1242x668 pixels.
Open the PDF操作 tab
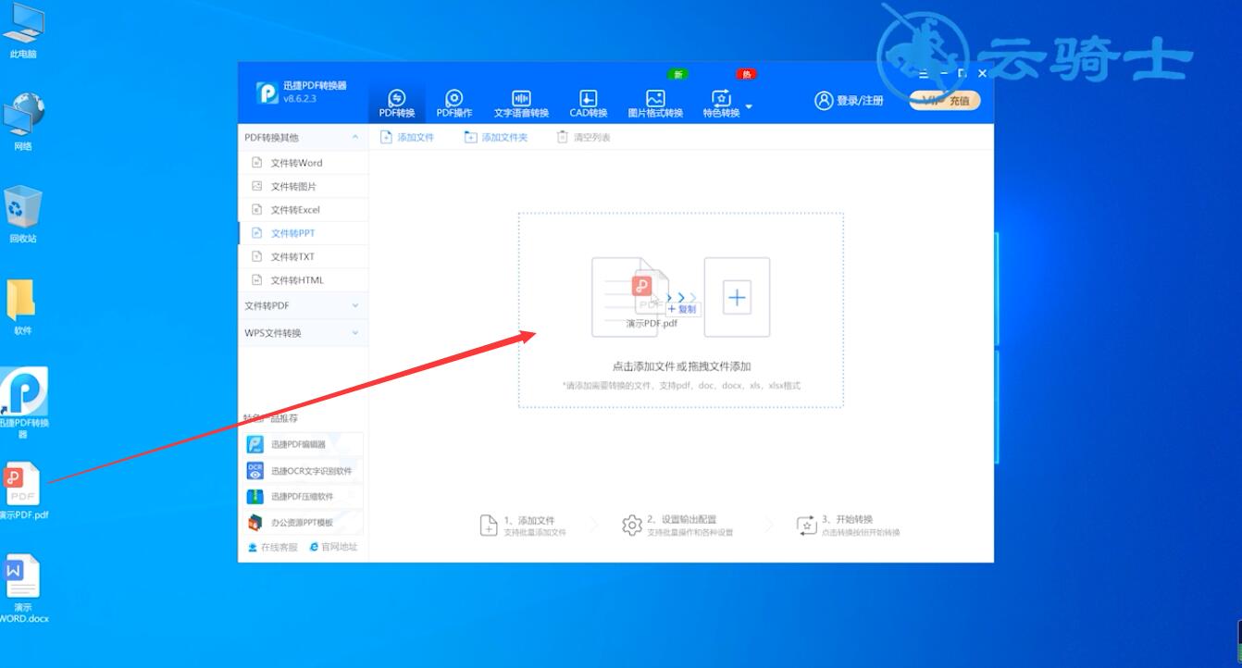click(454, 104)
